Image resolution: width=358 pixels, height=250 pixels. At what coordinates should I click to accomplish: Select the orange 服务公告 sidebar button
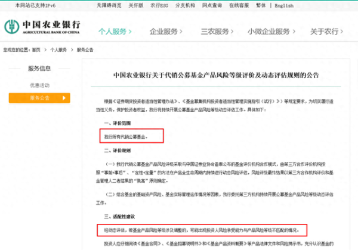coord(39,98)
